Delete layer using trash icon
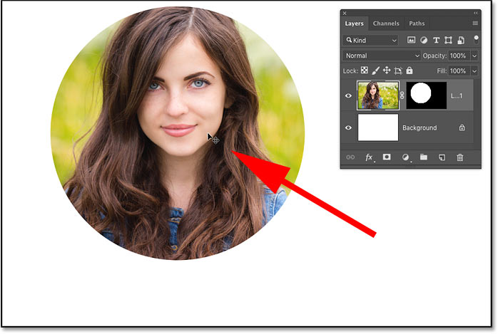This screenshot has height=334, width=498. pyautogui.click(x=460, y=157)
